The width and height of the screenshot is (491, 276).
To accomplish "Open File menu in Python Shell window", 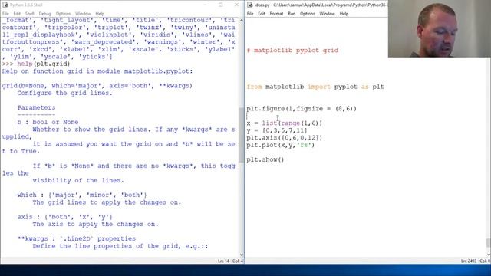I will tap(5, 14).
